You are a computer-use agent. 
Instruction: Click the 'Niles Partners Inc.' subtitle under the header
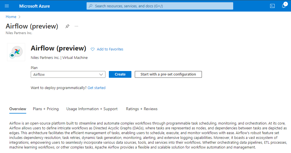[x=19, y=33]
